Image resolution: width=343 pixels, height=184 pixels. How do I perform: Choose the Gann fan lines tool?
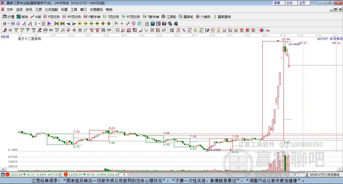123,30
